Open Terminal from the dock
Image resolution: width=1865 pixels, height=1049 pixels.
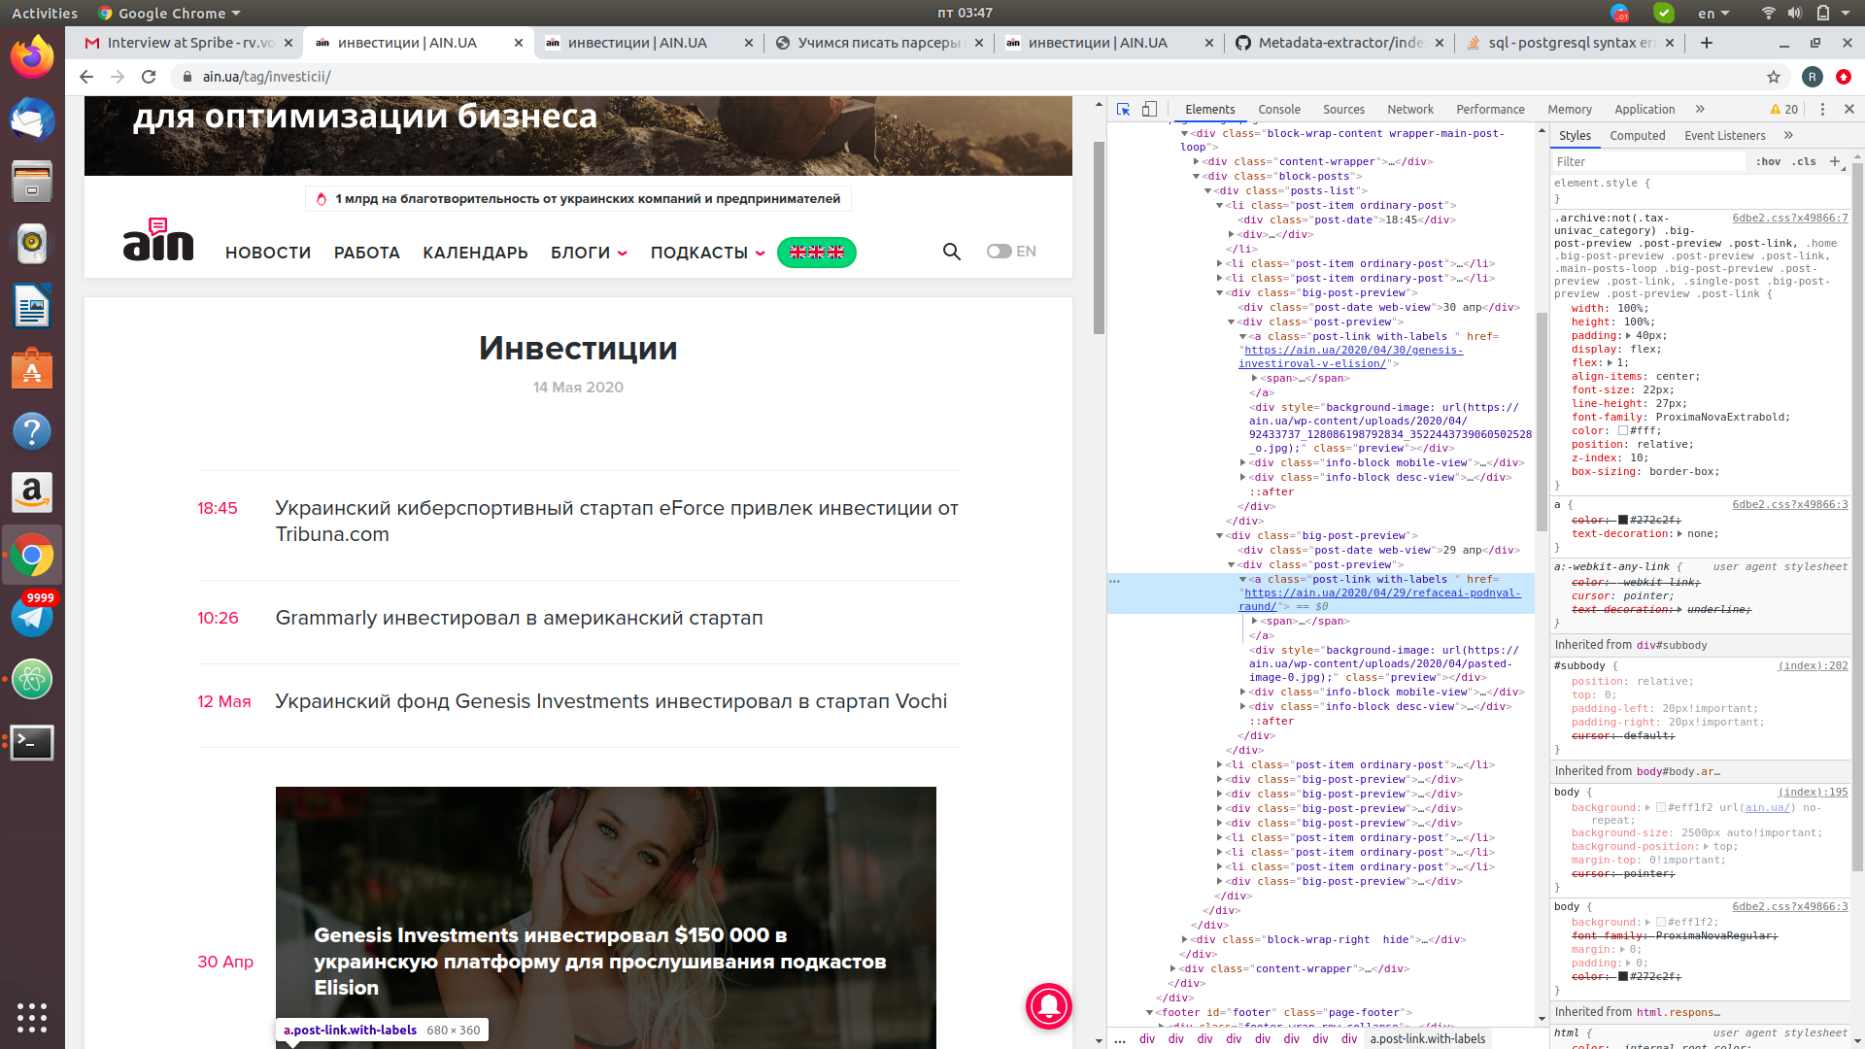tap(32, 742)
